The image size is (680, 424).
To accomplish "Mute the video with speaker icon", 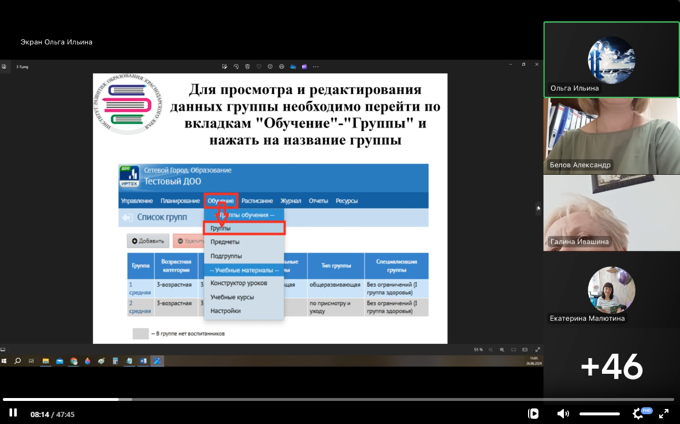I will (562, 414).
